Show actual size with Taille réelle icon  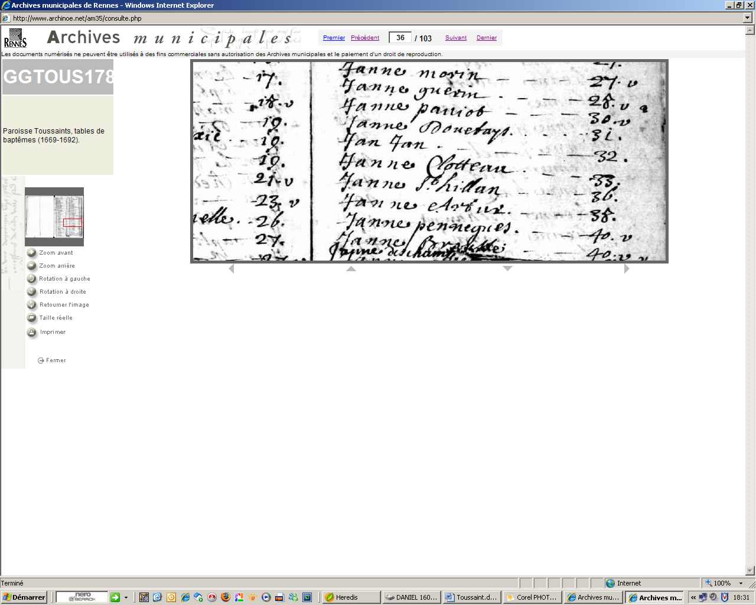[32, 318]
